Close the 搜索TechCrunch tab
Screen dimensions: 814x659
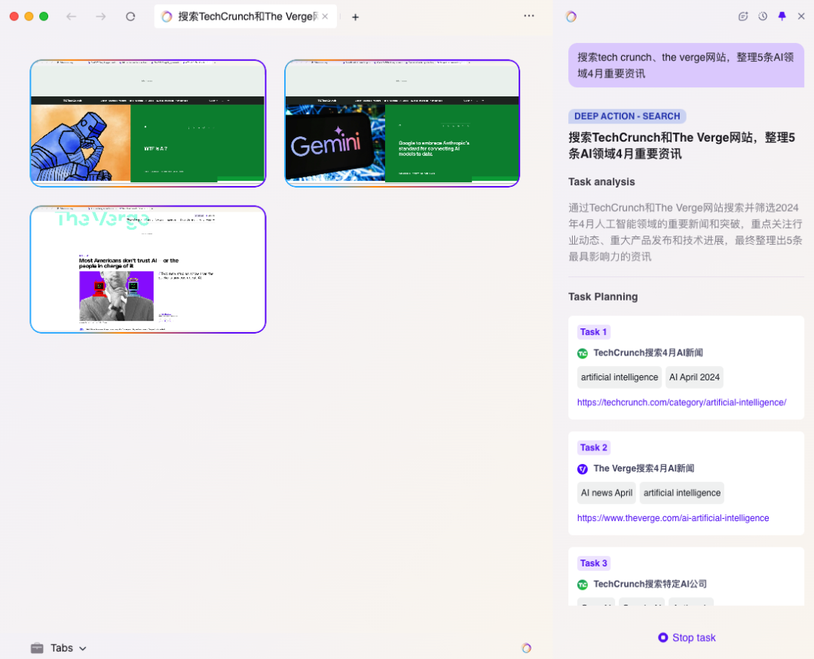(325, 17)
